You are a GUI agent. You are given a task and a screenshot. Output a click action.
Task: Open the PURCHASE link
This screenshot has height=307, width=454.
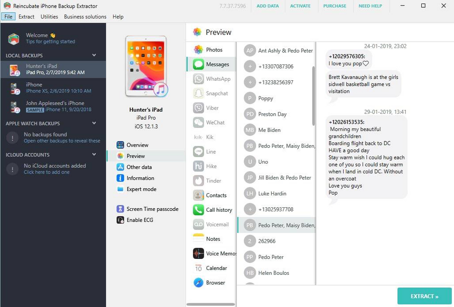(x=335, y=6)
